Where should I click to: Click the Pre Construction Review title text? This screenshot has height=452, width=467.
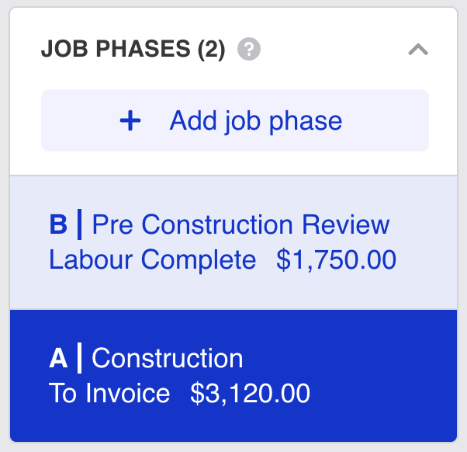(240, 225)
